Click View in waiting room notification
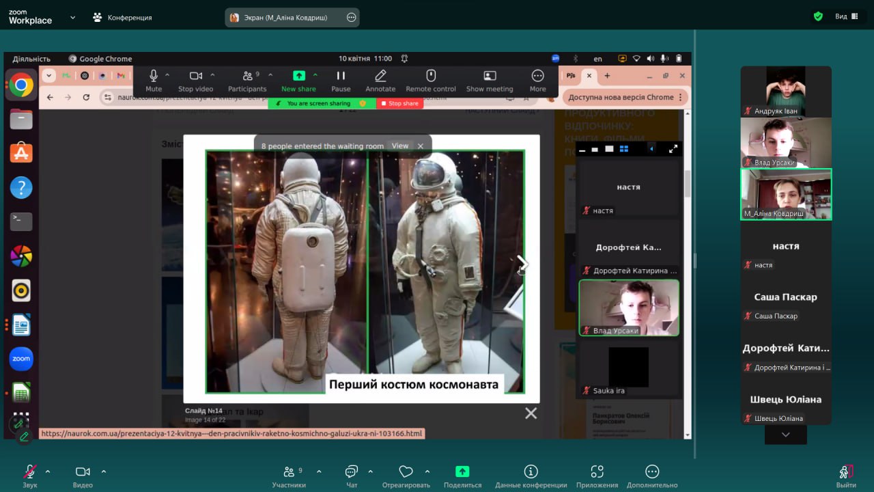The width and height of the screenshot is (874, 492). [x=400, y=146]
